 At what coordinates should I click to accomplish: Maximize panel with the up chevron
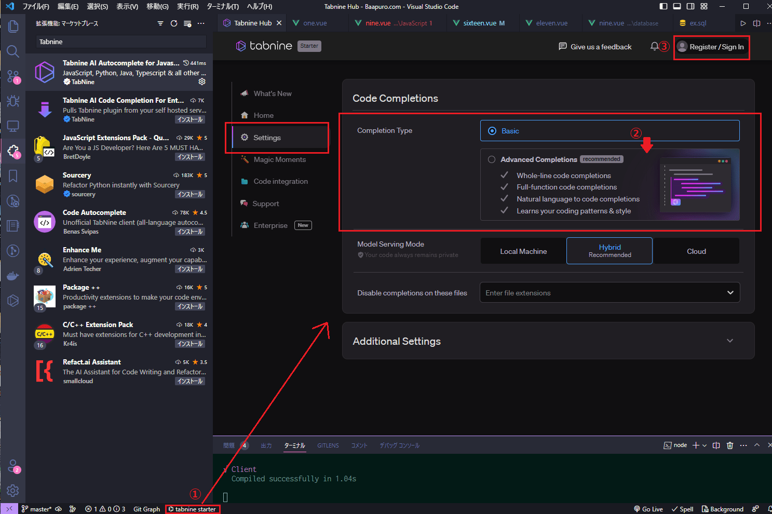(x=757, y=445)
